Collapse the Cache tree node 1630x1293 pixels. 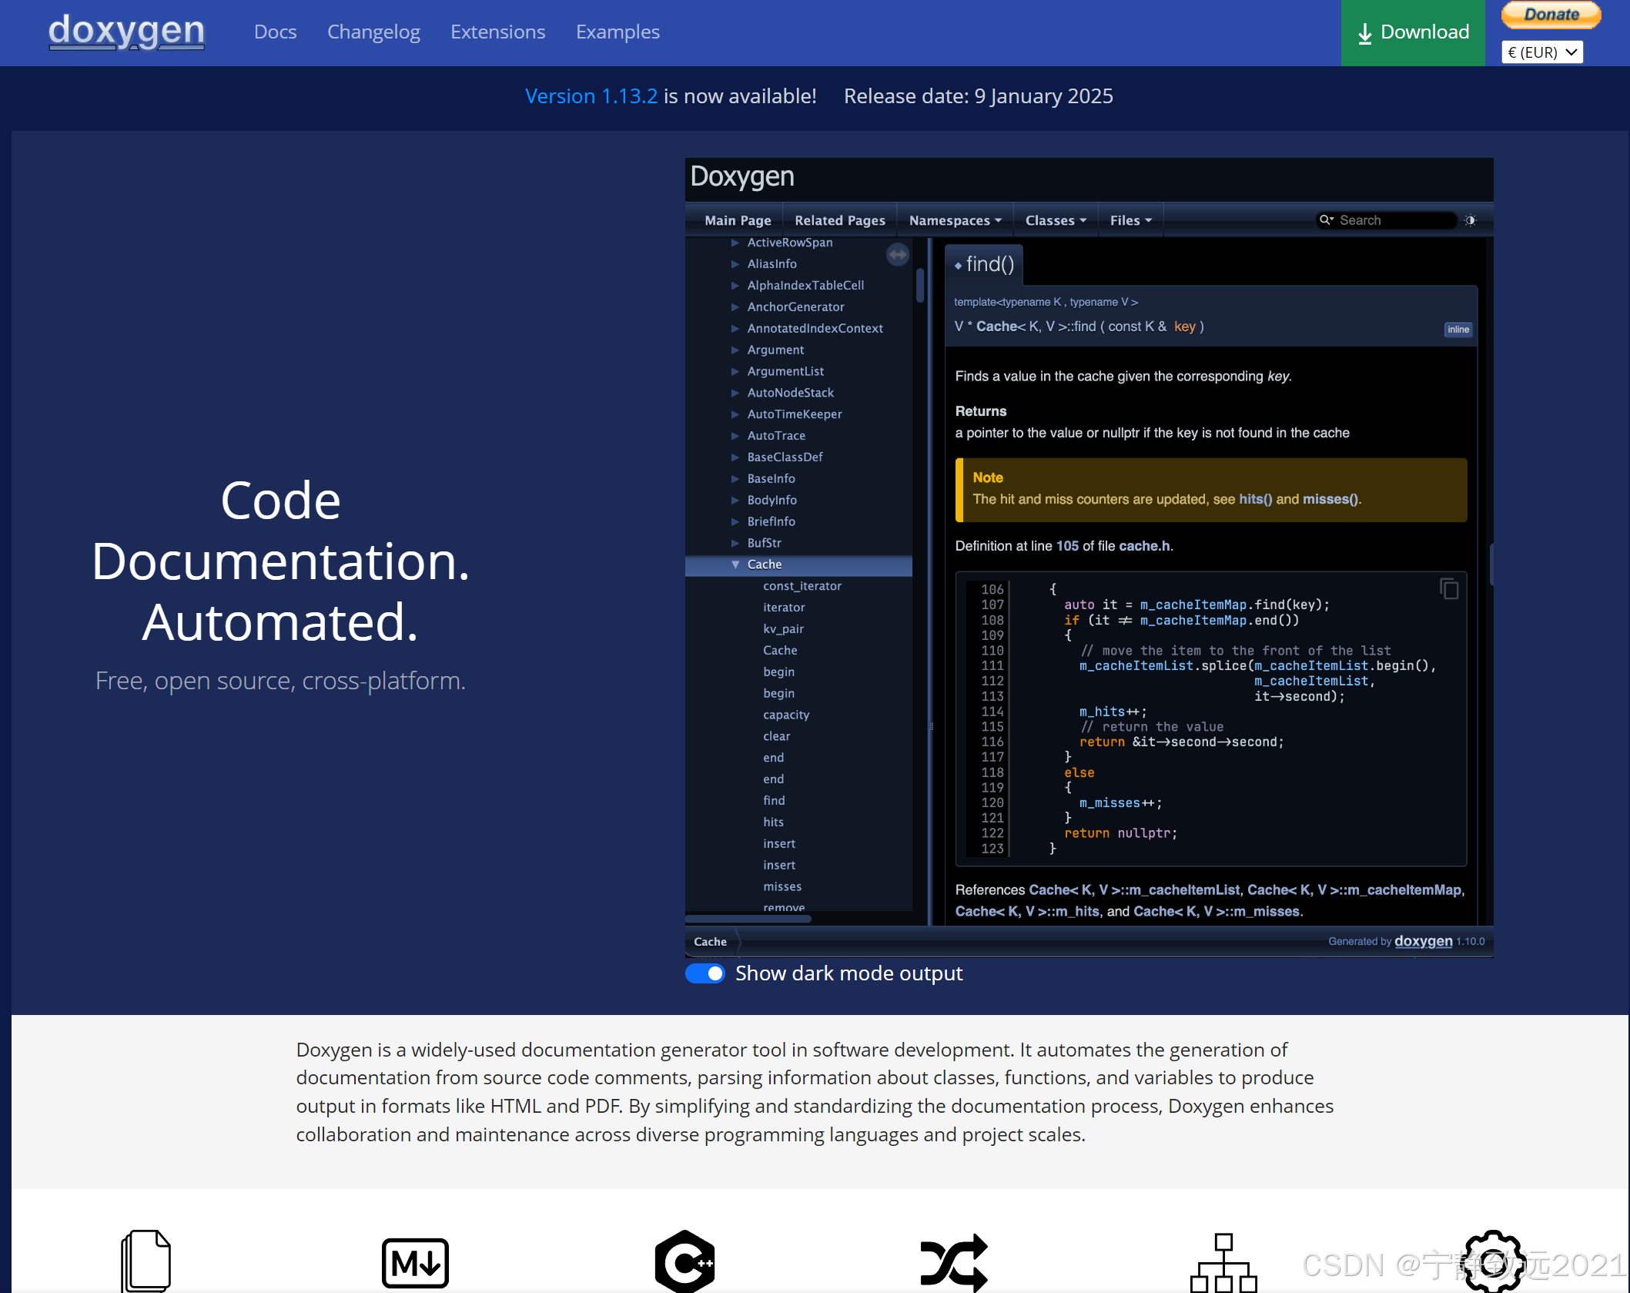tap(735, 564)
